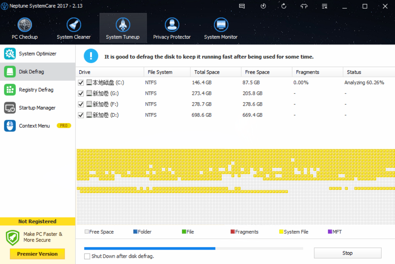Click the skin shirt icon in title bar
This screenshot has width=395, height=264.
[x=304, y=6]
